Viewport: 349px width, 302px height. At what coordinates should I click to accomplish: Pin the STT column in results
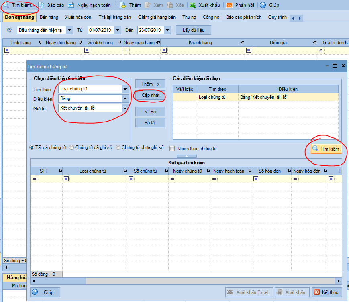click(x=60, y=171)
